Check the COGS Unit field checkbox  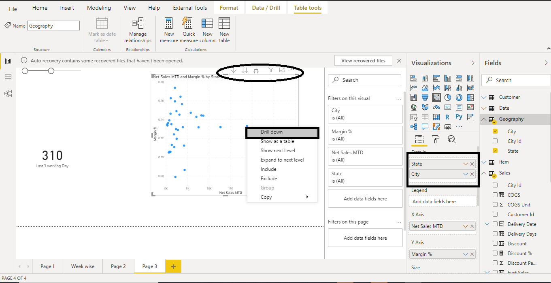click(x=495, y=204)
